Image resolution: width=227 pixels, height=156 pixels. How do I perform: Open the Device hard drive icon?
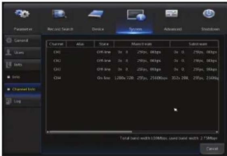[x=96, y=14]
